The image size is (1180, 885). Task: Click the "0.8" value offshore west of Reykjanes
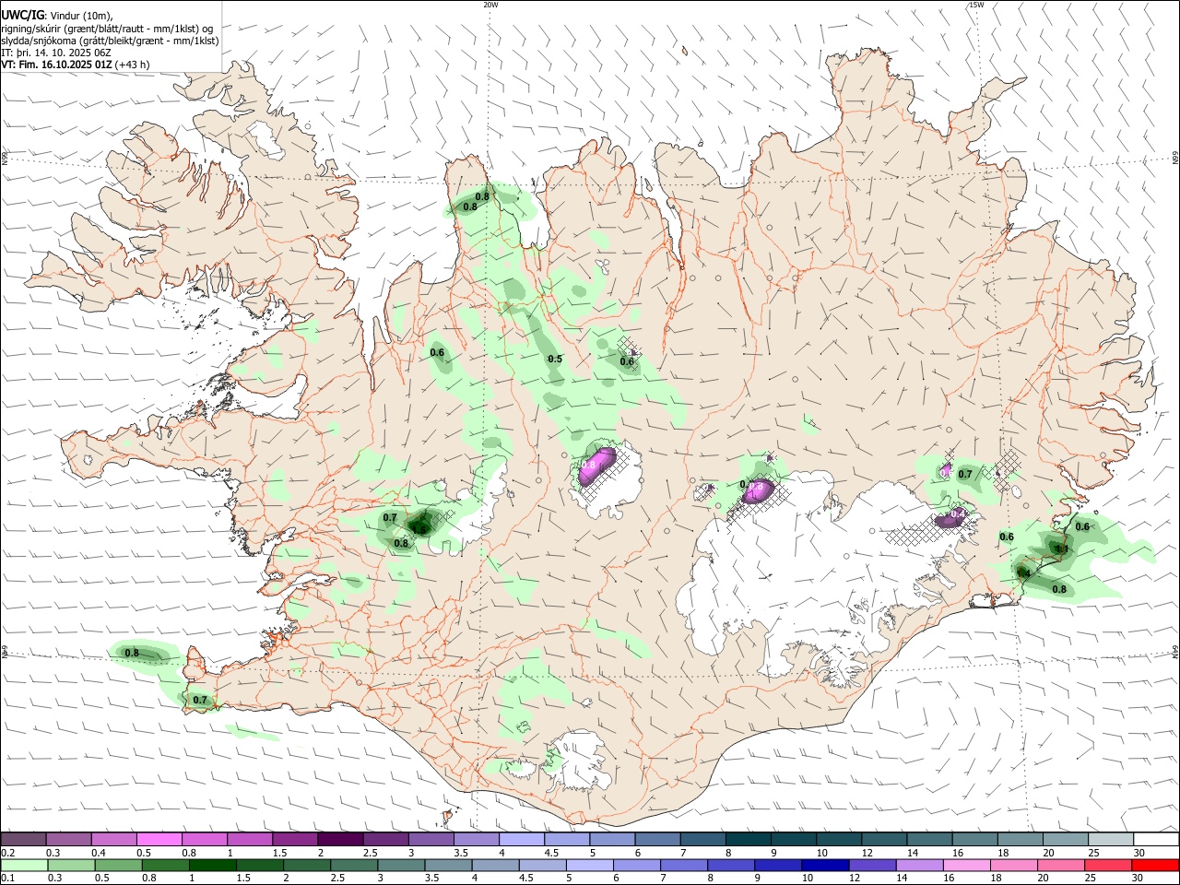(132, 654)
